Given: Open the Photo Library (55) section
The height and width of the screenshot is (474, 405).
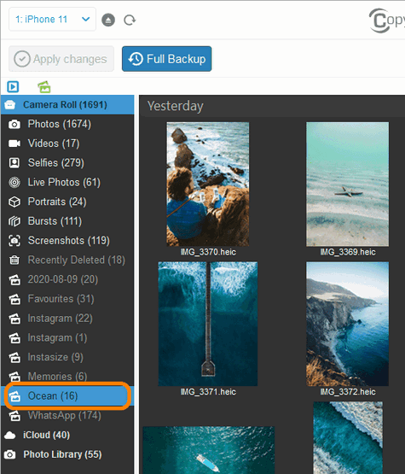Looking at the screenshot, I should 62,454.
